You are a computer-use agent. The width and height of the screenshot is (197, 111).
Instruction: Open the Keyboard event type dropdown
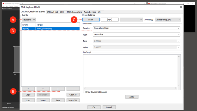tap(29, 19)
